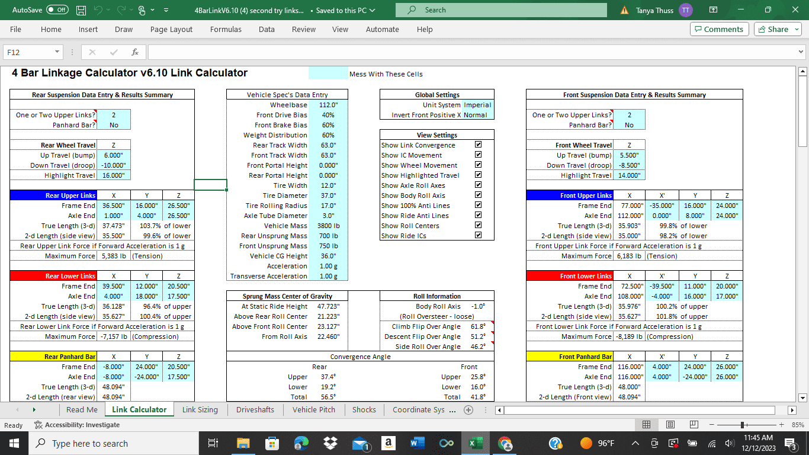The image size is (809, 455).
Task: Open the Automate ribbon tab
Action: [x=382, y=29]
